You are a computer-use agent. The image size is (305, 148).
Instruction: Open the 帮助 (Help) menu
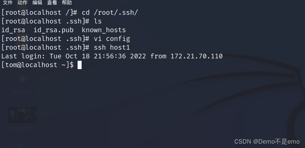pyautogui.click(x=67, y=3)
